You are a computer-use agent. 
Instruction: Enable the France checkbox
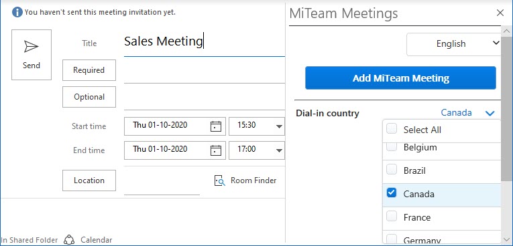392,216
